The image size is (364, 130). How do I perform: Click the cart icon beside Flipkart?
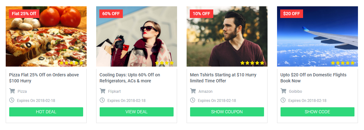coord(102,91)
